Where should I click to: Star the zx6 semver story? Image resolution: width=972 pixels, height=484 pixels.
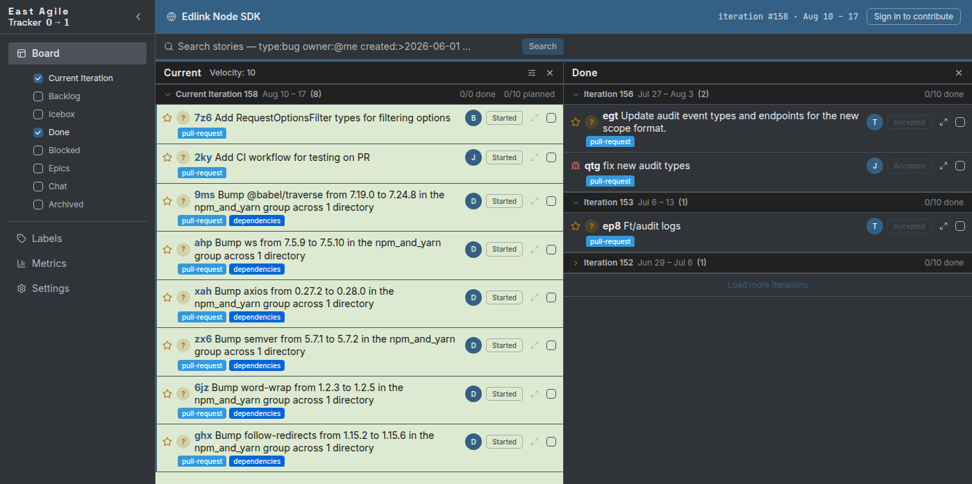tap(167, 345)
